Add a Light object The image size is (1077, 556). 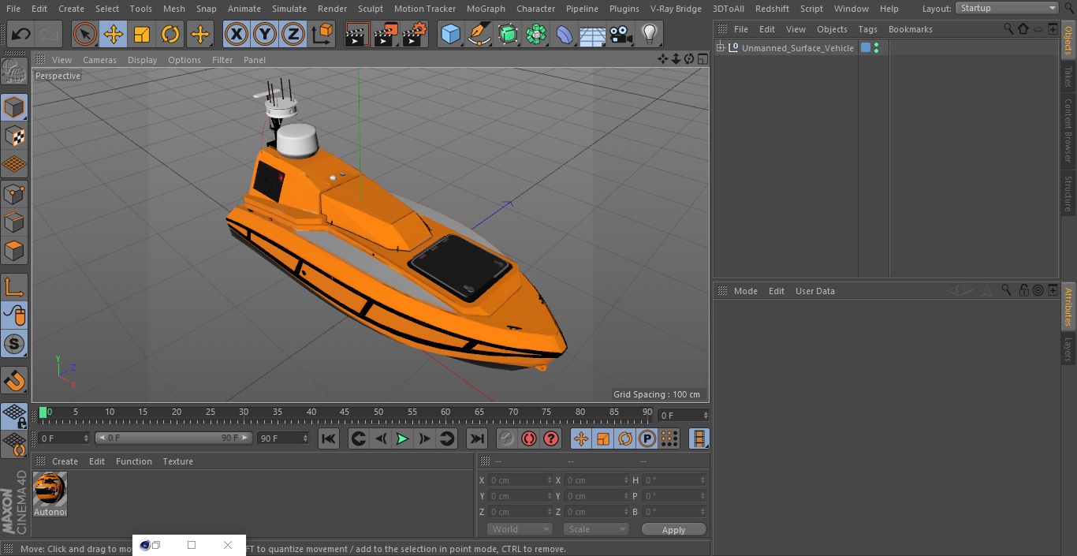pos(650,34)
